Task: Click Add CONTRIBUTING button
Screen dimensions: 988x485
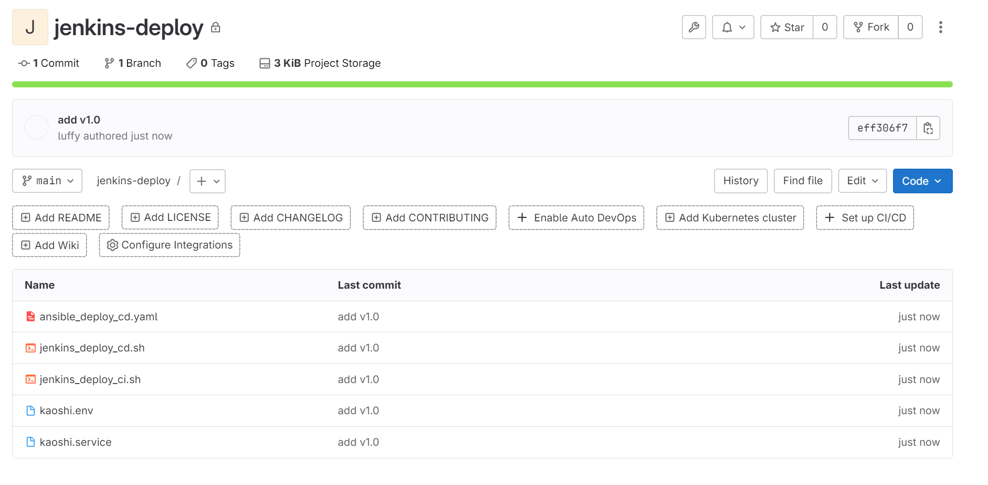Action: (430, 217)
